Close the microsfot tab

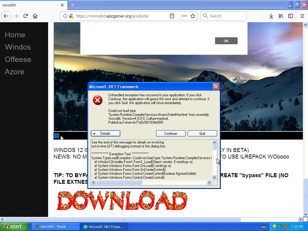(62, 5)
